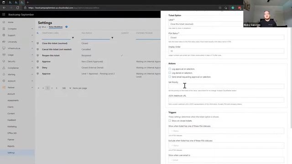Delete the 'Close this ticket (resolved)' row

point(37,43)
